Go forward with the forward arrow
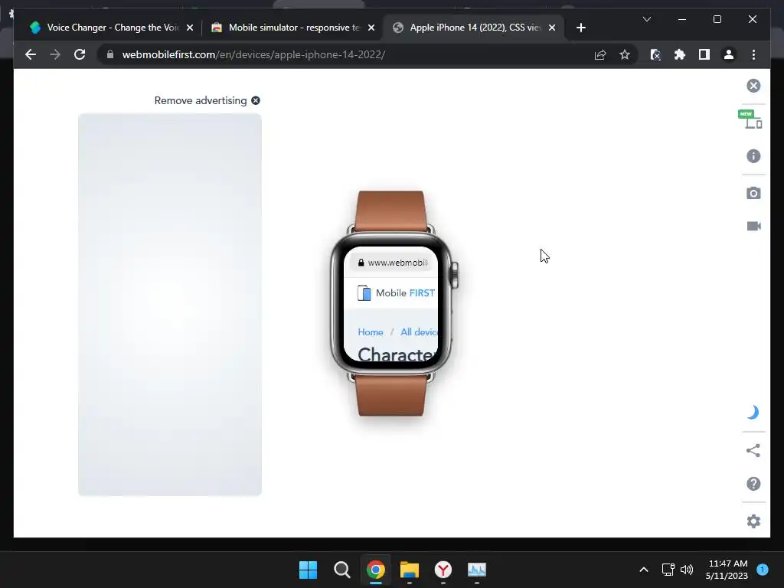784x588 pixels. point(55,54)
